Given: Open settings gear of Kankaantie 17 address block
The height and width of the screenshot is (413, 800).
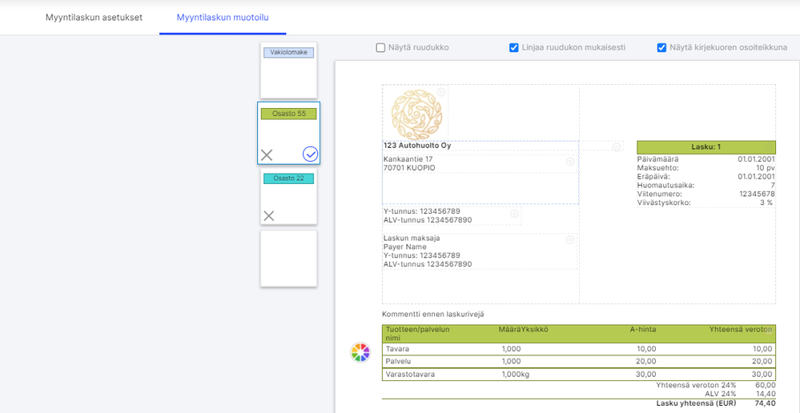Looking at the screenshot, I should coord(570,162).
